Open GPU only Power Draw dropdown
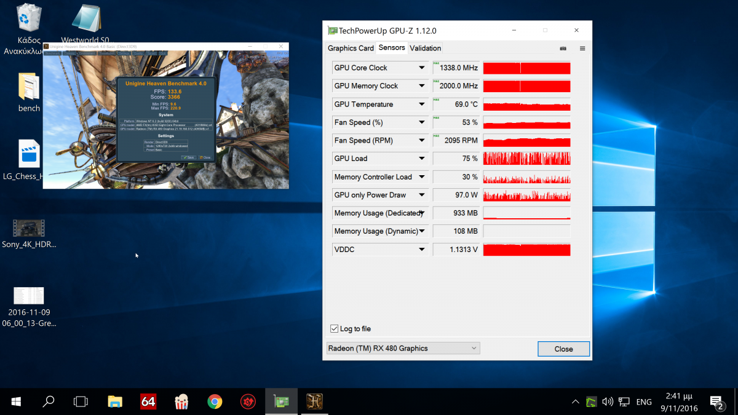The image size is (738, 415). (422, 195)
